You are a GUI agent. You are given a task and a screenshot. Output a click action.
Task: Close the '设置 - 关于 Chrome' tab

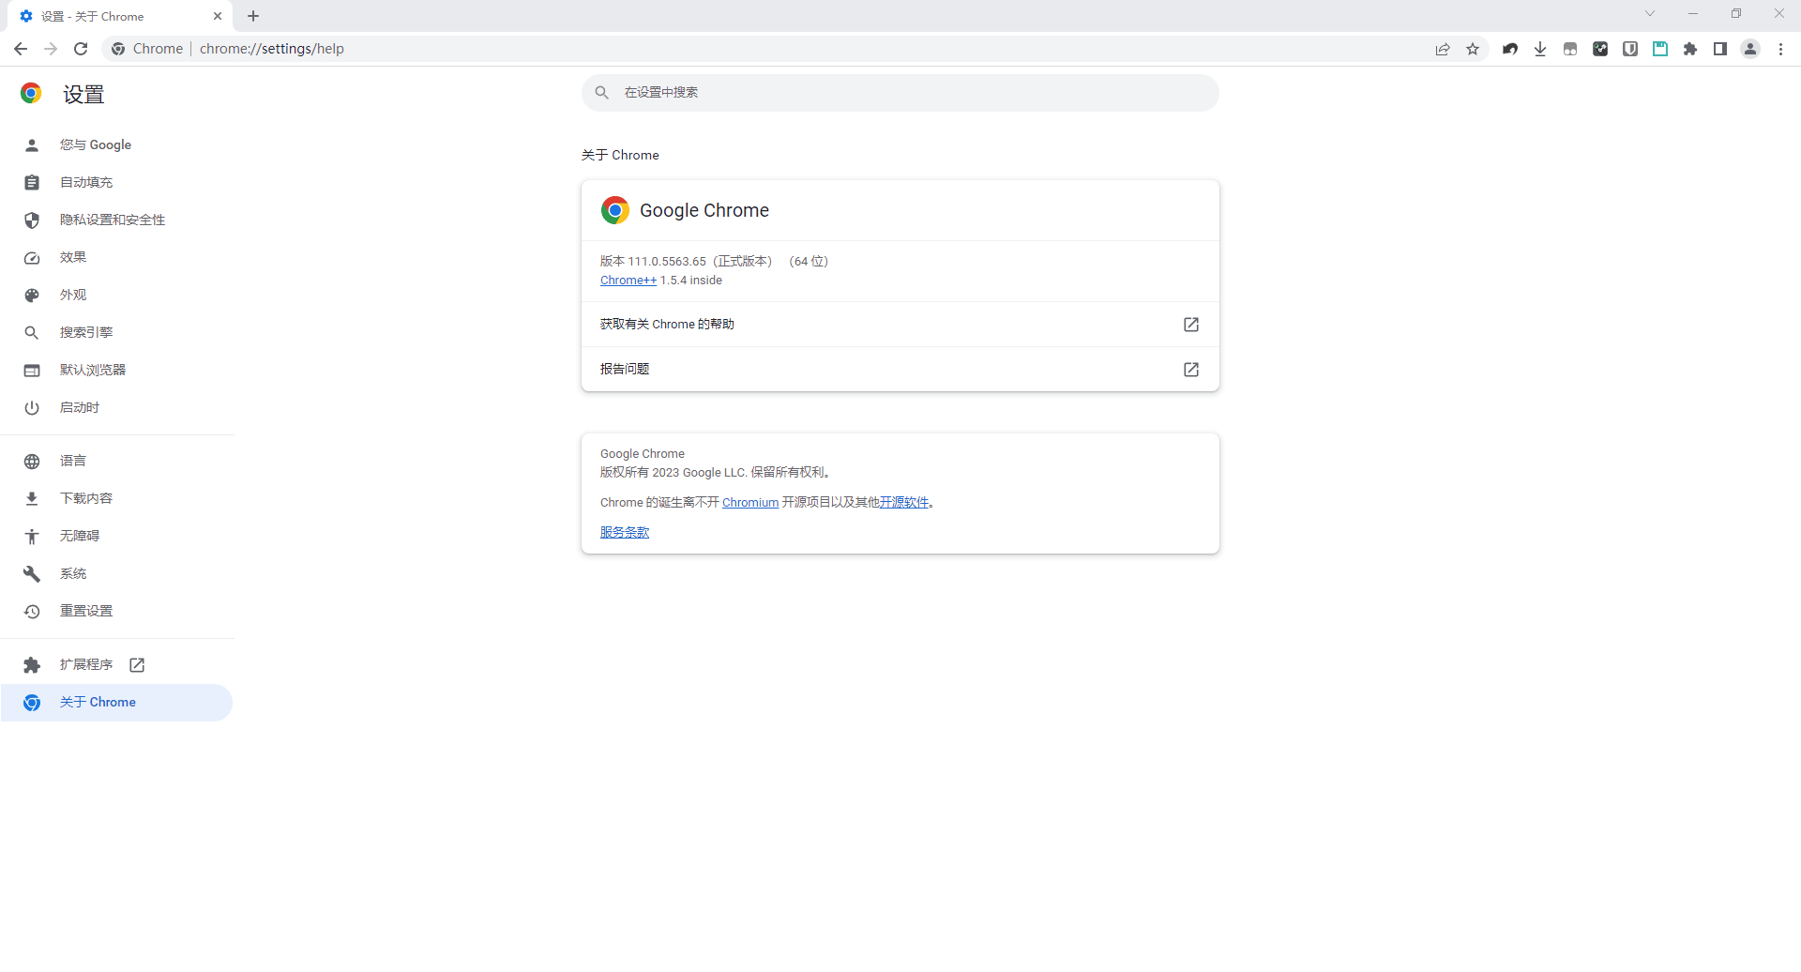[x=218, y=16]
